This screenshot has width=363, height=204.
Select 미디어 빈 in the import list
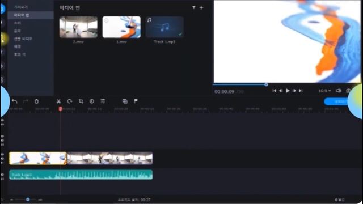point(31,15)
